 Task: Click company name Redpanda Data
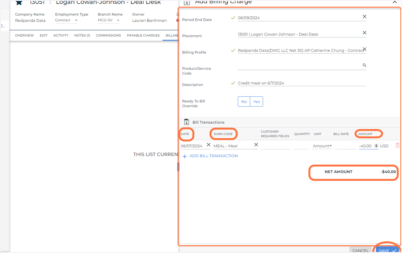30,21
